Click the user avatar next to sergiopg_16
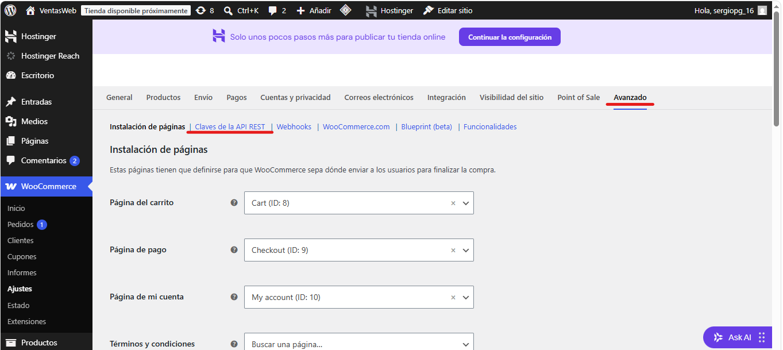Screen dimensions: 783x350 762,10
